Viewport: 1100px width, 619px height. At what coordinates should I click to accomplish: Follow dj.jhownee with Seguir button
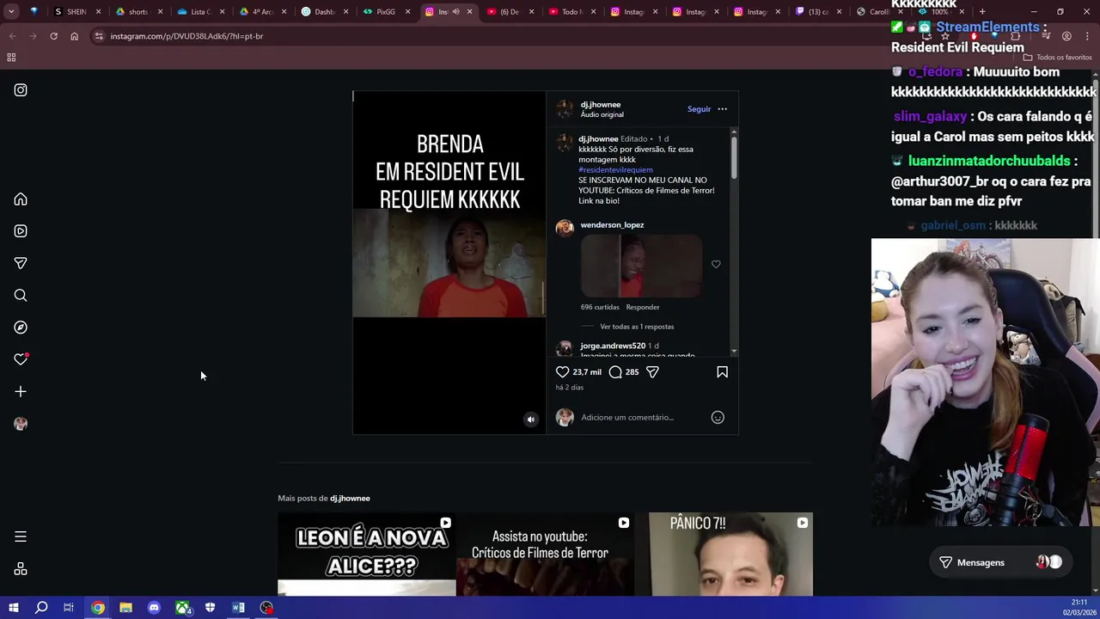tap(699, 109)
